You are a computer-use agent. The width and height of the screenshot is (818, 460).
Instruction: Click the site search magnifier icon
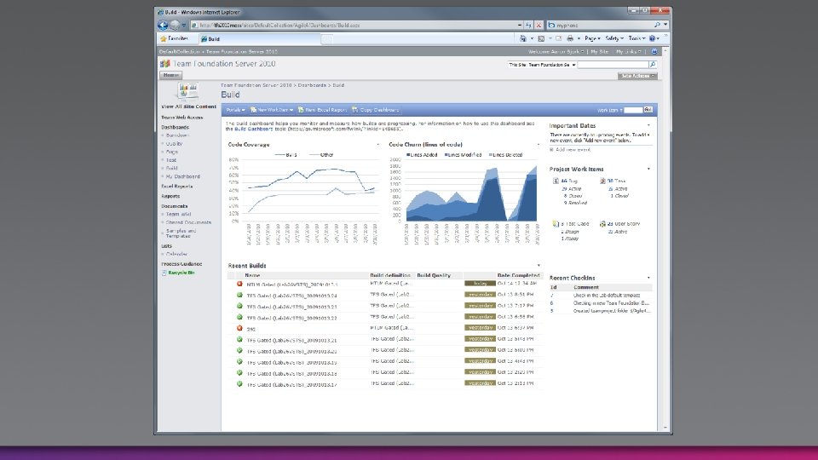[653, 65]
